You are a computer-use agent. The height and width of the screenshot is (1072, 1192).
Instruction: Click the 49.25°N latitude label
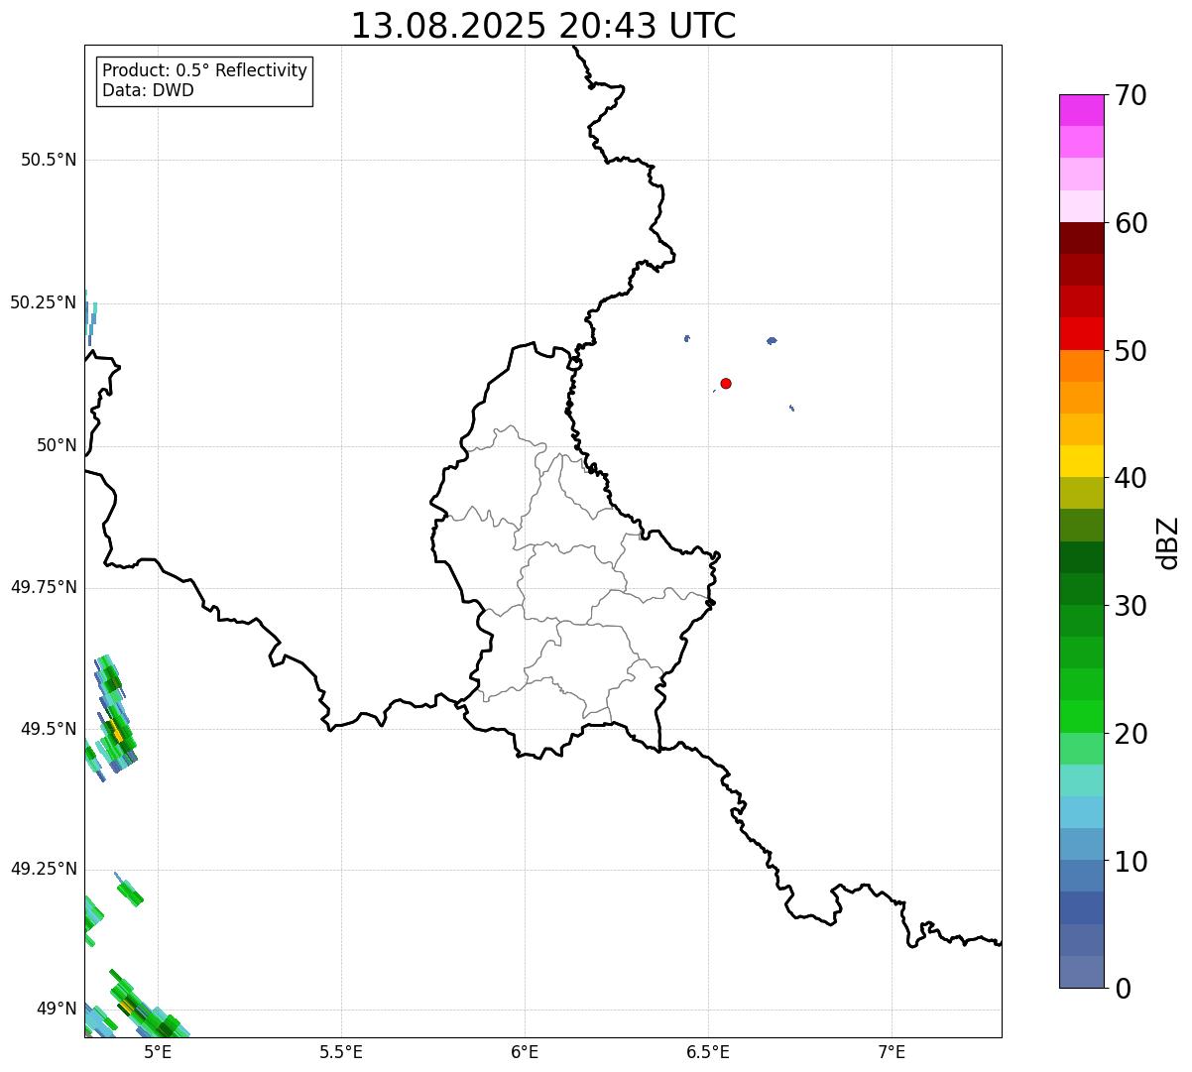click(x=44, y=869)
